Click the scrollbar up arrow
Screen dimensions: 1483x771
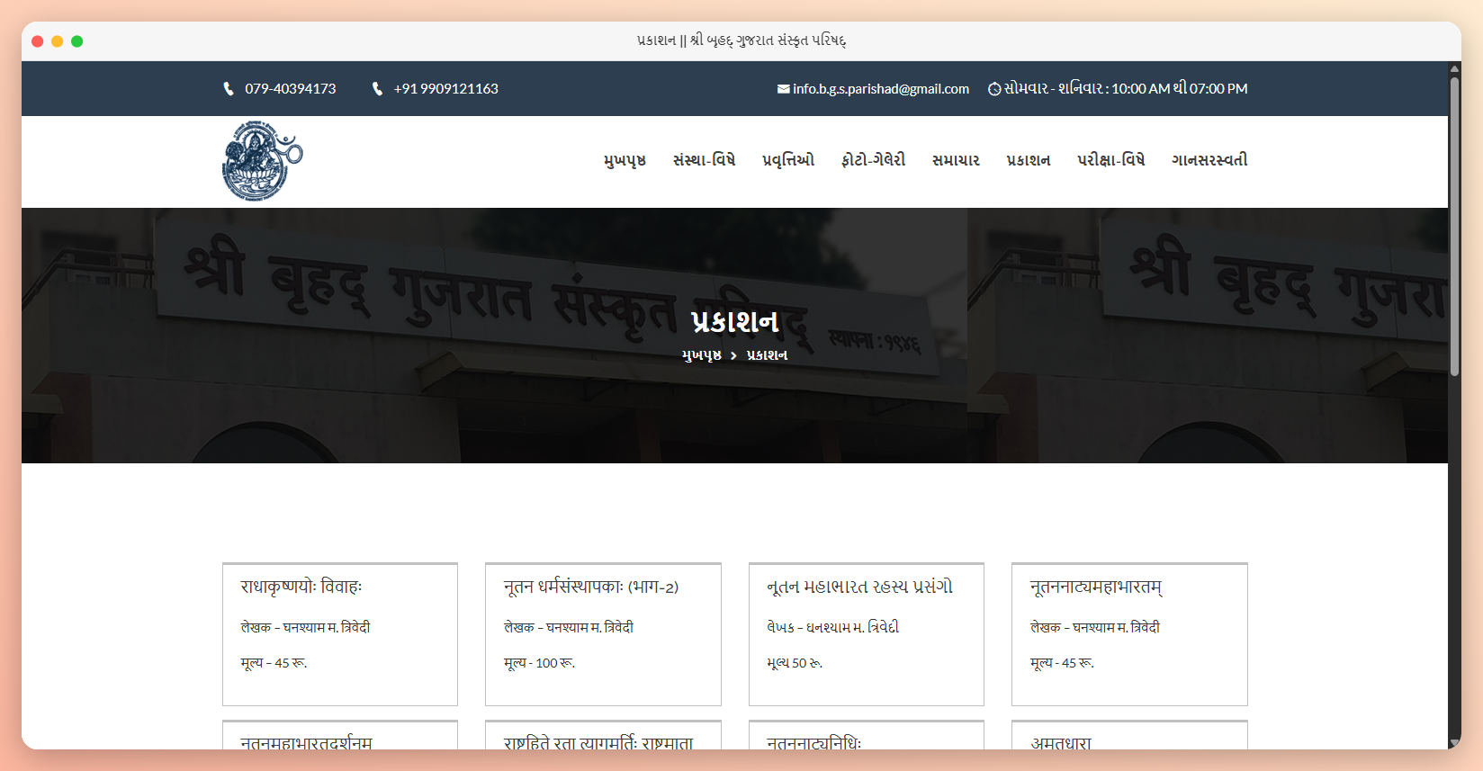[x=1454, y=68]
